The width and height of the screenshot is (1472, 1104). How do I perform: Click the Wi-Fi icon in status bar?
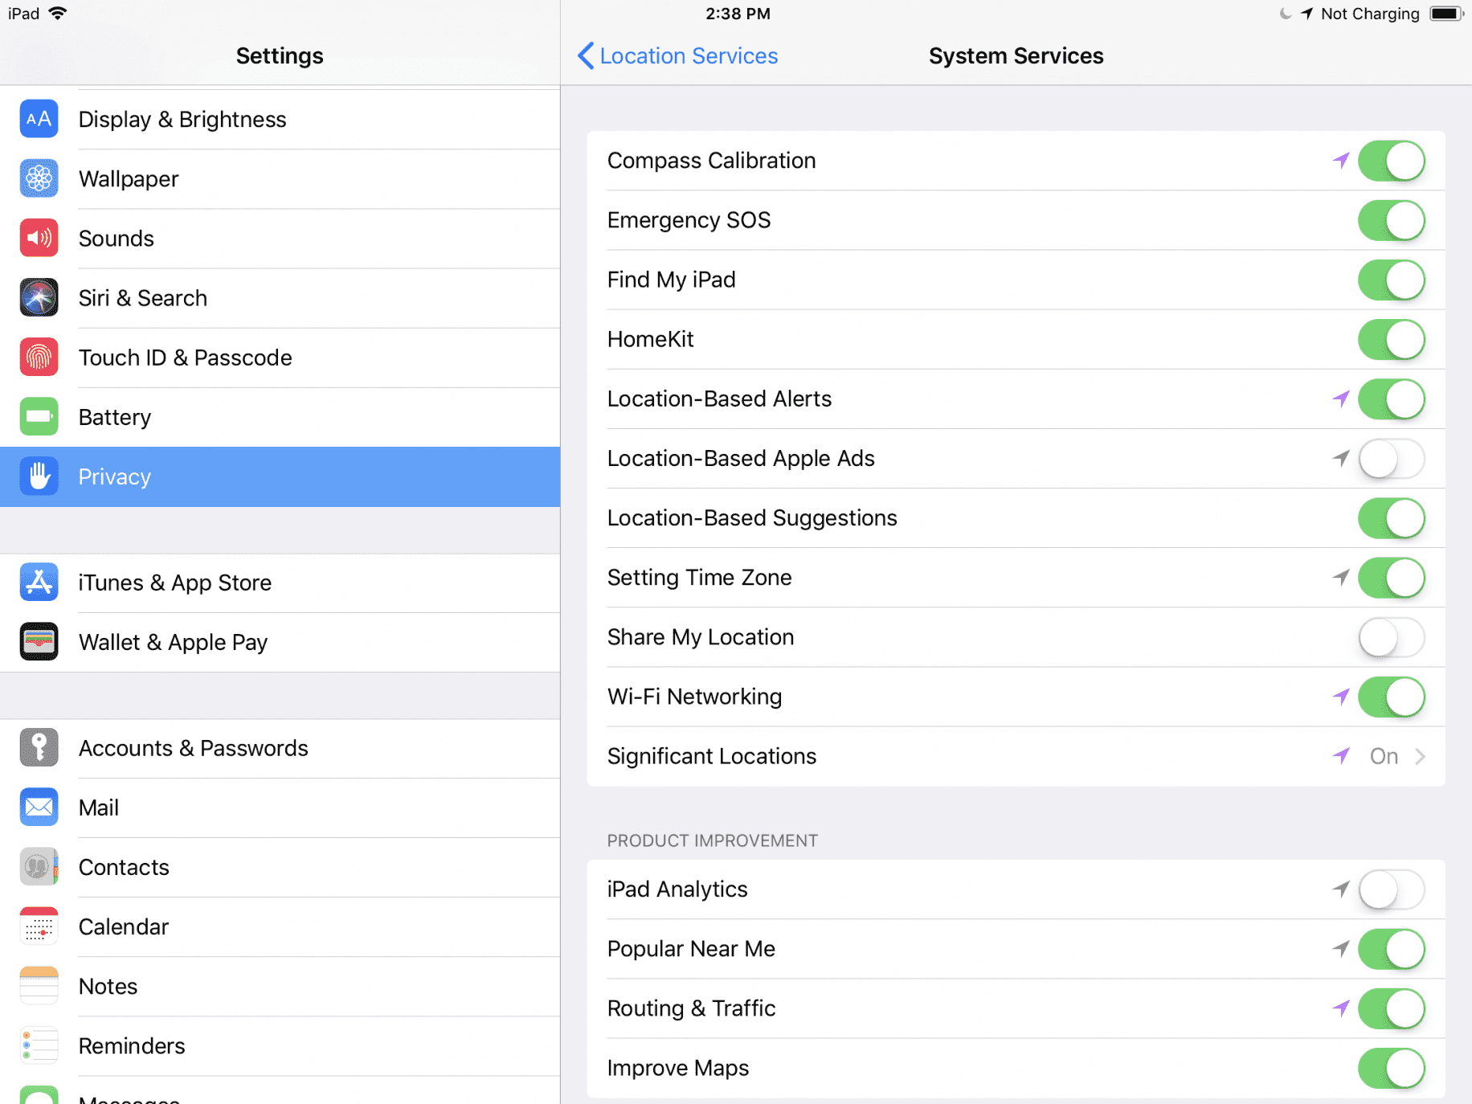point(56,13)
